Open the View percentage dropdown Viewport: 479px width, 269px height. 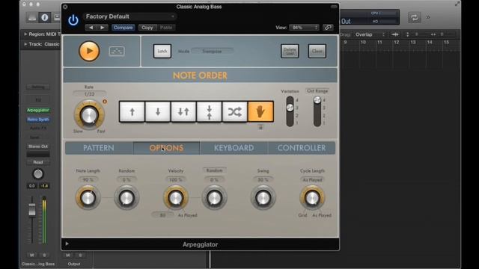click(304, 28)
